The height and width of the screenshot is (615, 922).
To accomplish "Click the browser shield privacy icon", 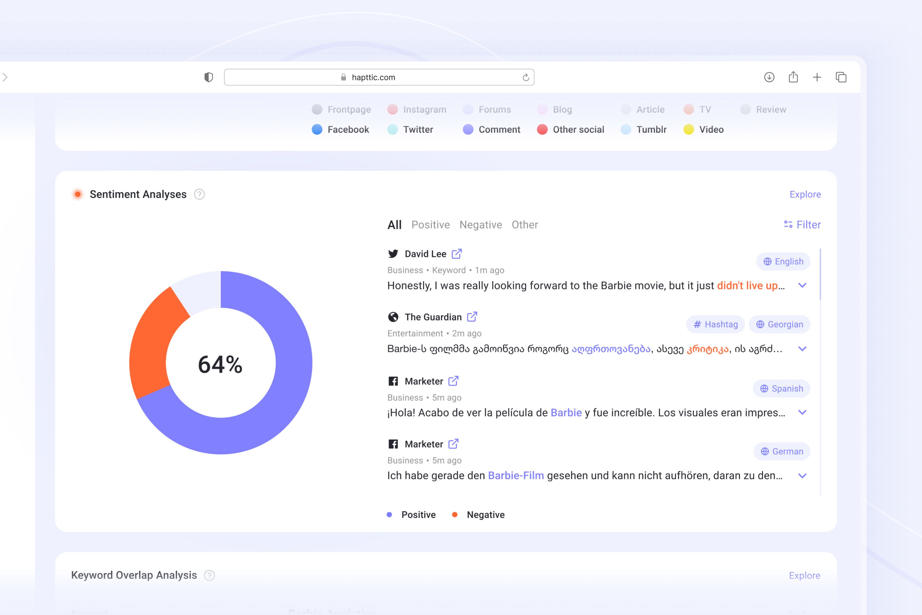I will coord(209,77).
